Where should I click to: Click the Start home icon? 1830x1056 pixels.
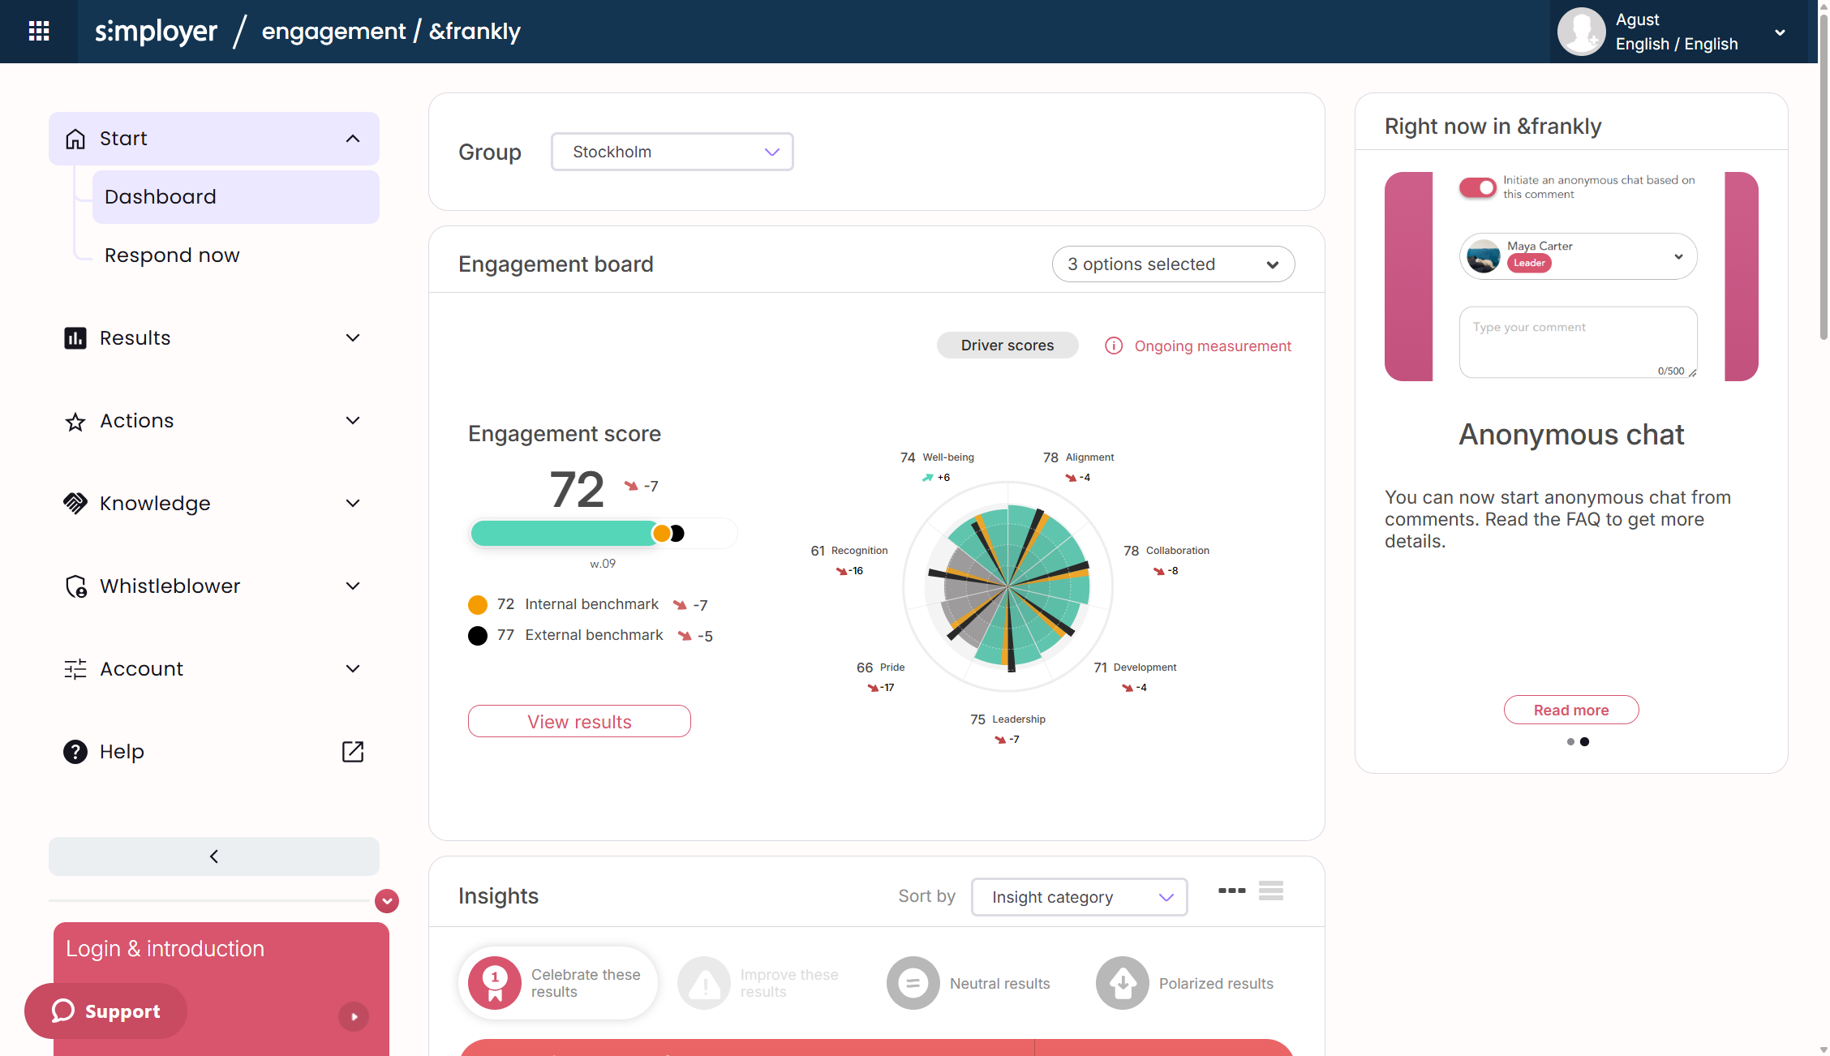(x=75, y=139)
